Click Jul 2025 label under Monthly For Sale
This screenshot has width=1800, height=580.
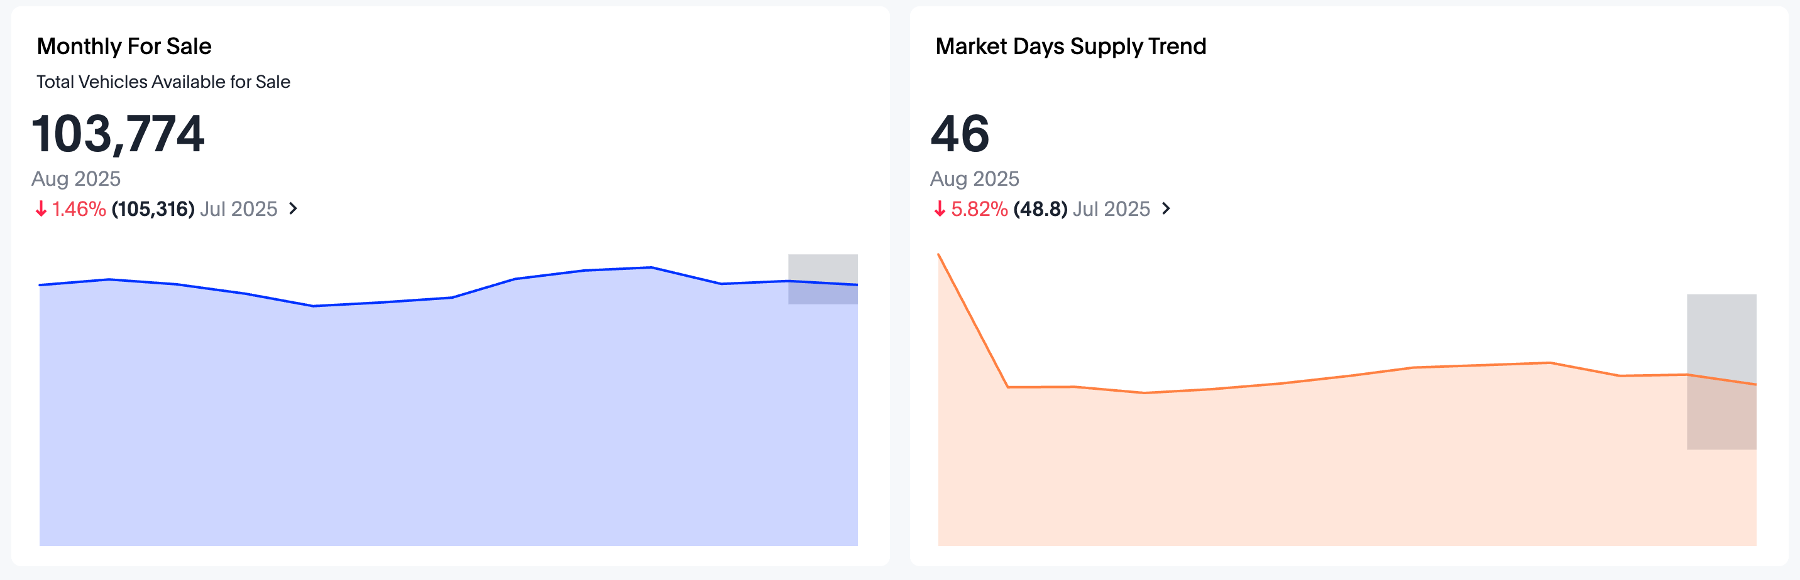239,208
